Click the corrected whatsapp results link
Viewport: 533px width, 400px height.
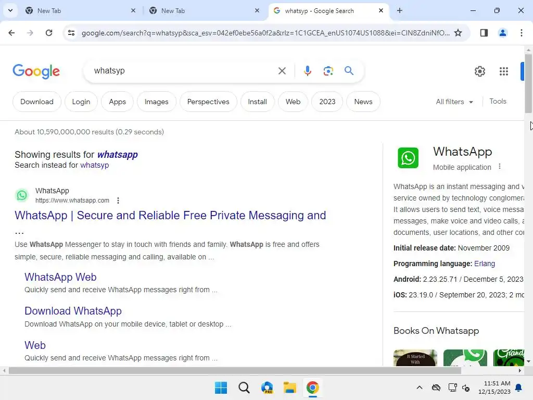117,154
